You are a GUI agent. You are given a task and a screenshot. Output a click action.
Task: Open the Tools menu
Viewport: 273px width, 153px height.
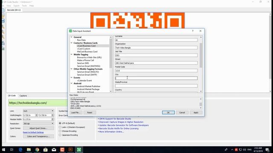(24, 6)
